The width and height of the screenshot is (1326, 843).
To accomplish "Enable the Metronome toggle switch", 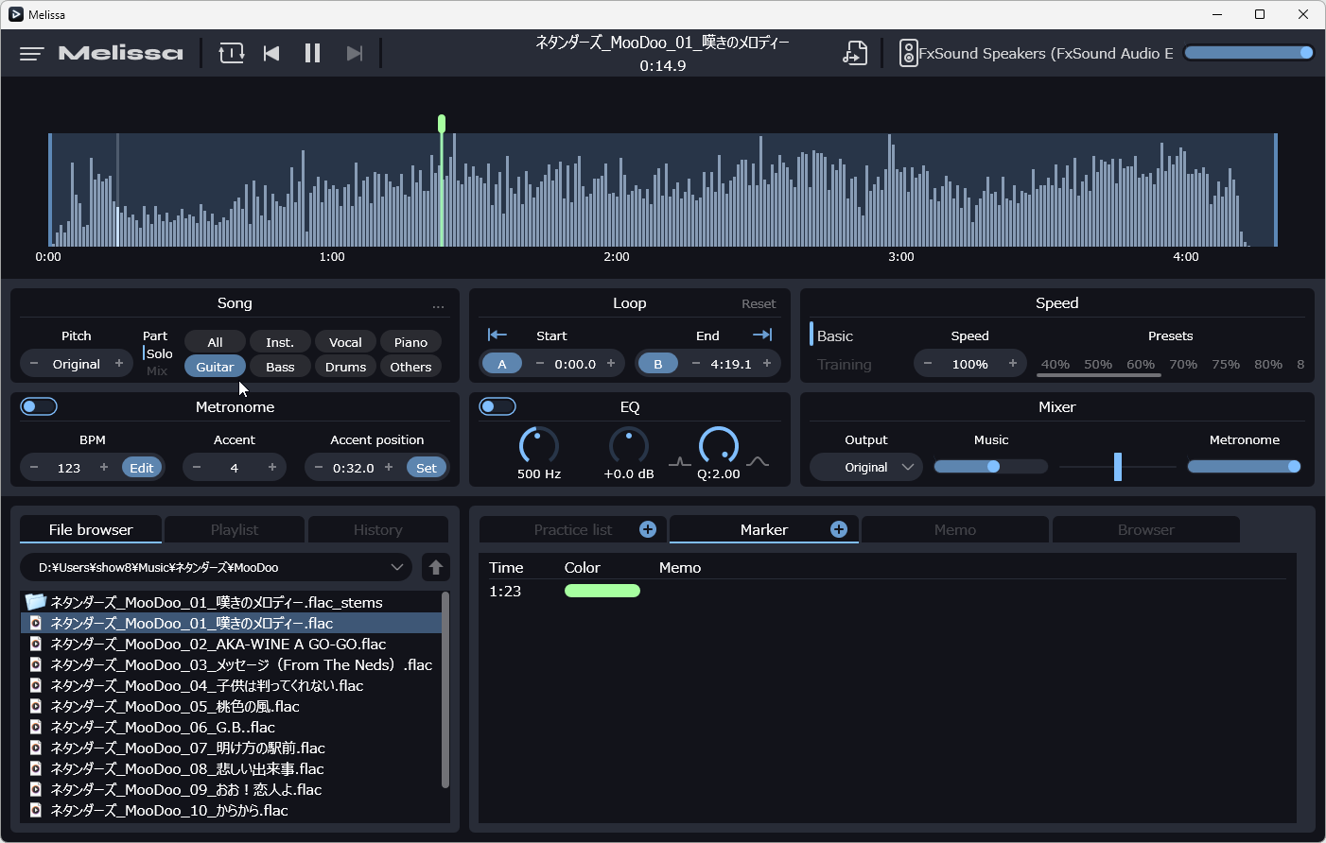I will pos(39,406).
